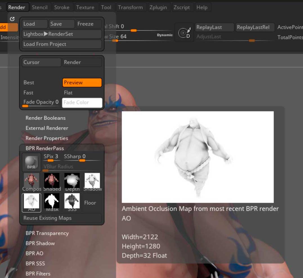Click the AdjustLast slider
303x278 pixels.
click(235, 37)
